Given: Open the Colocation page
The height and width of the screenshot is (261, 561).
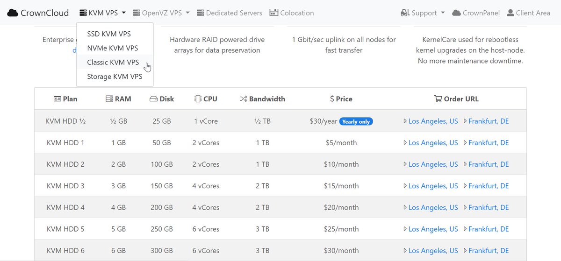Looking at the screenshot, I should tap(292, 13).
